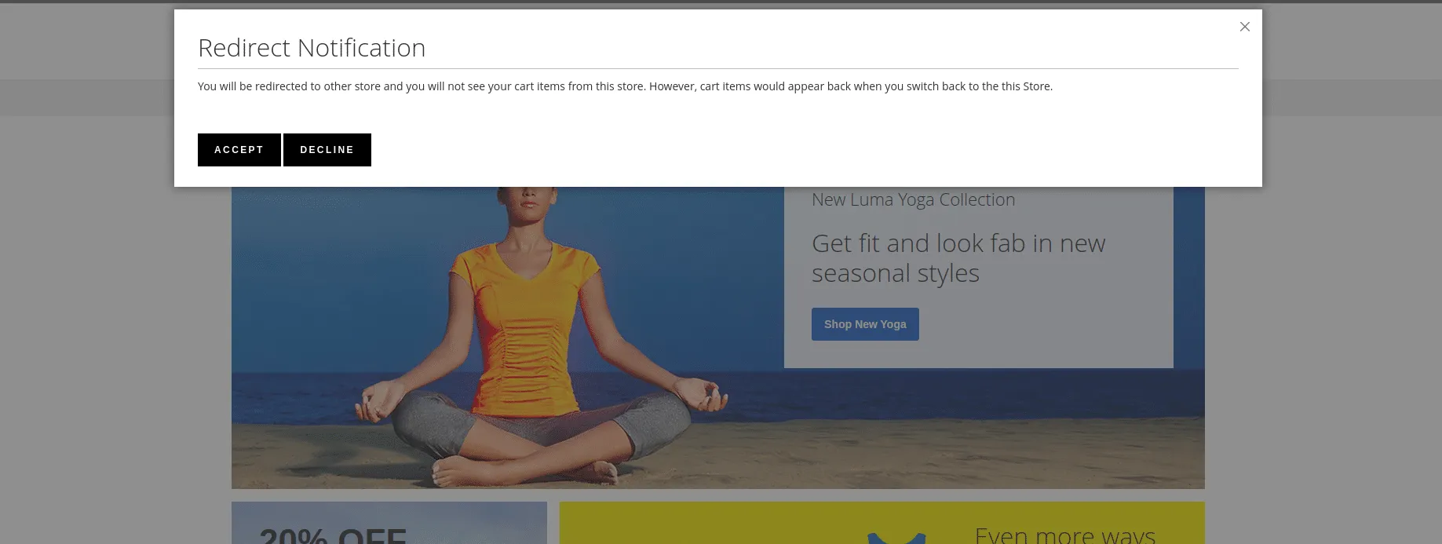
Task: Click the 20% OFF headline text
Action: (x=333, y=536)
